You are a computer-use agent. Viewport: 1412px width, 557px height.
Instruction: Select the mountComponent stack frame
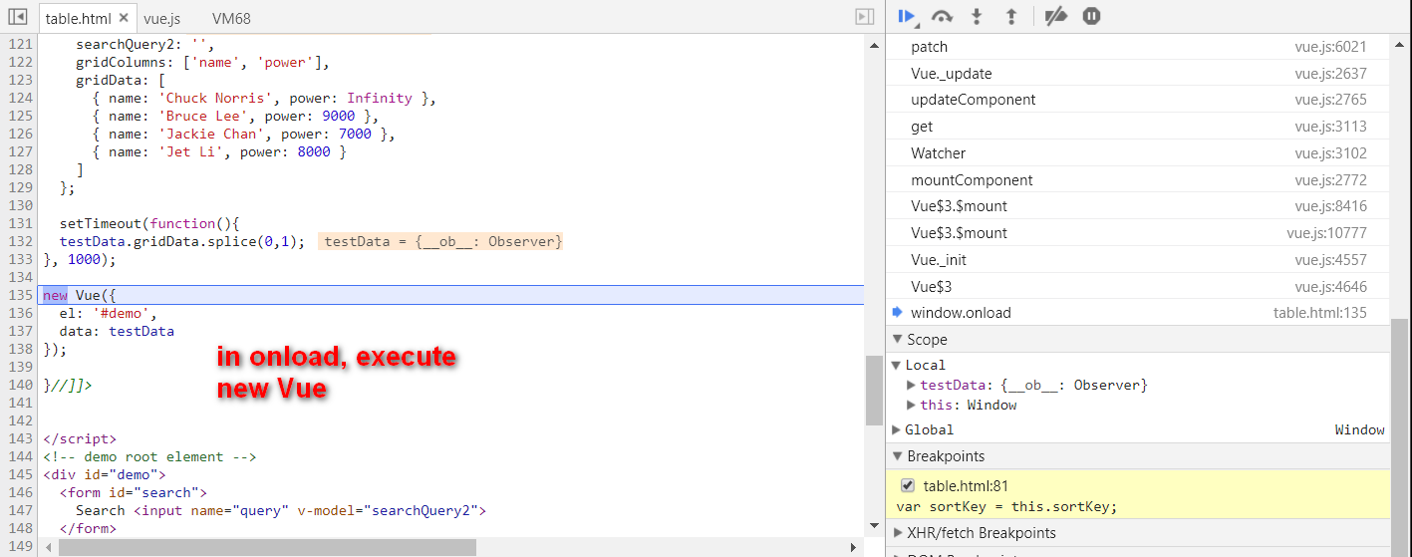[x=1138, y=180]
